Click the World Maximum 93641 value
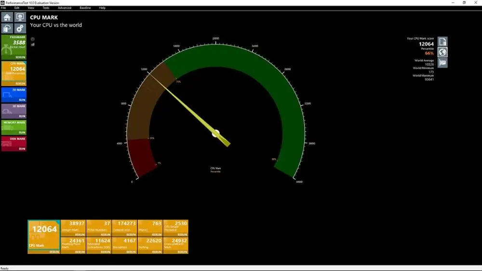The image size is (482, 271). click(x=429, y=79)
